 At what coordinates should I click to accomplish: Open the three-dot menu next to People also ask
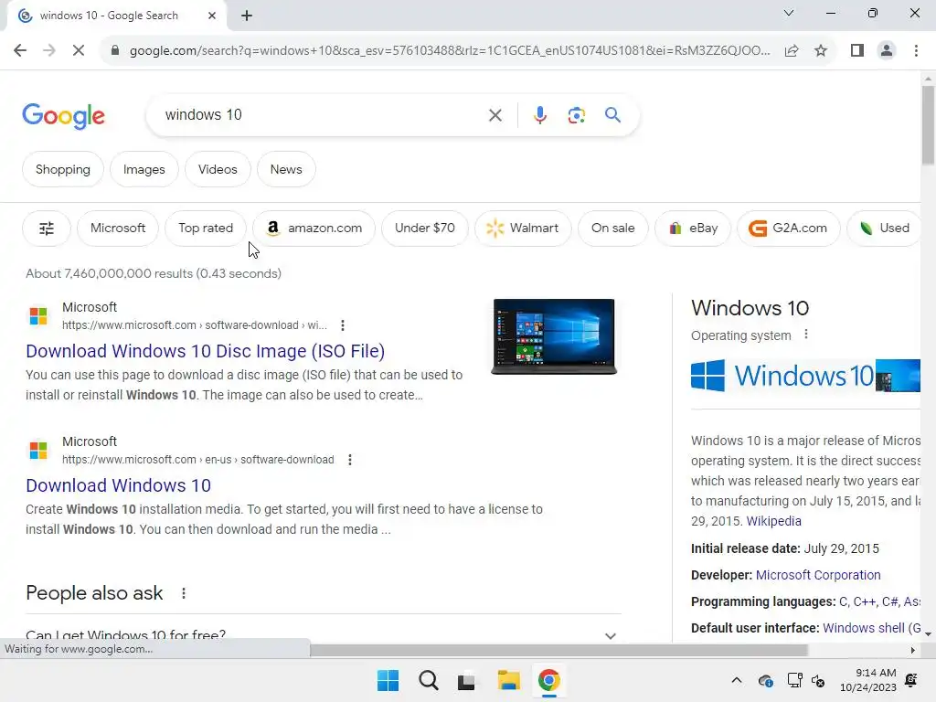[184, 593]
